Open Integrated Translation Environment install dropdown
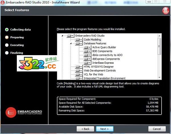171x134 pixels. pos(79,78)
